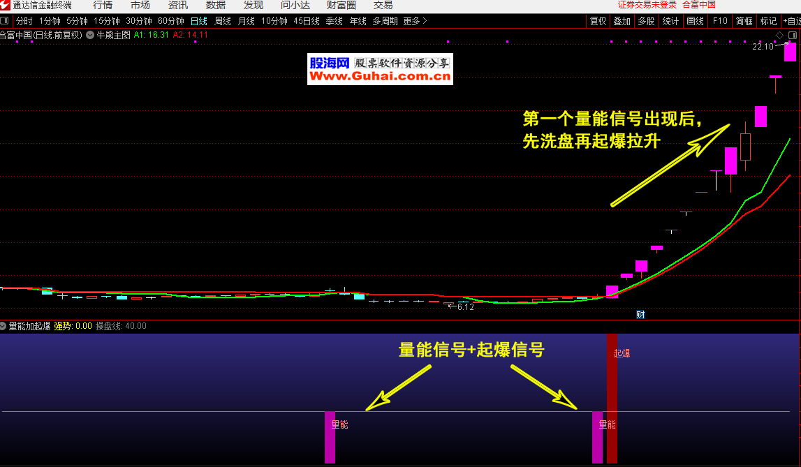Expand the 牛熊主图 indicator dropdown arrow
801x467 pixels.
tap(90, 34)
